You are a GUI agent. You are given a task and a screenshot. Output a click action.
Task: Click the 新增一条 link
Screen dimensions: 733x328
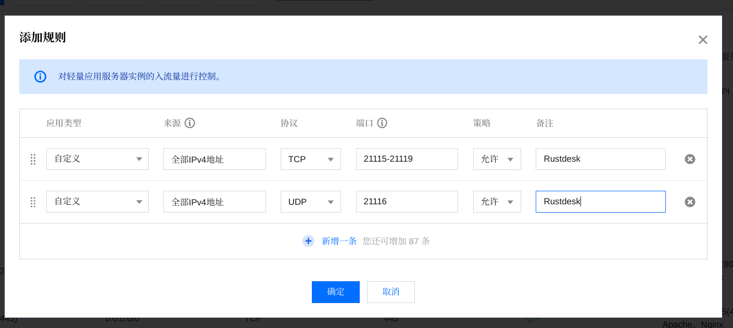[x=340, y=241]
